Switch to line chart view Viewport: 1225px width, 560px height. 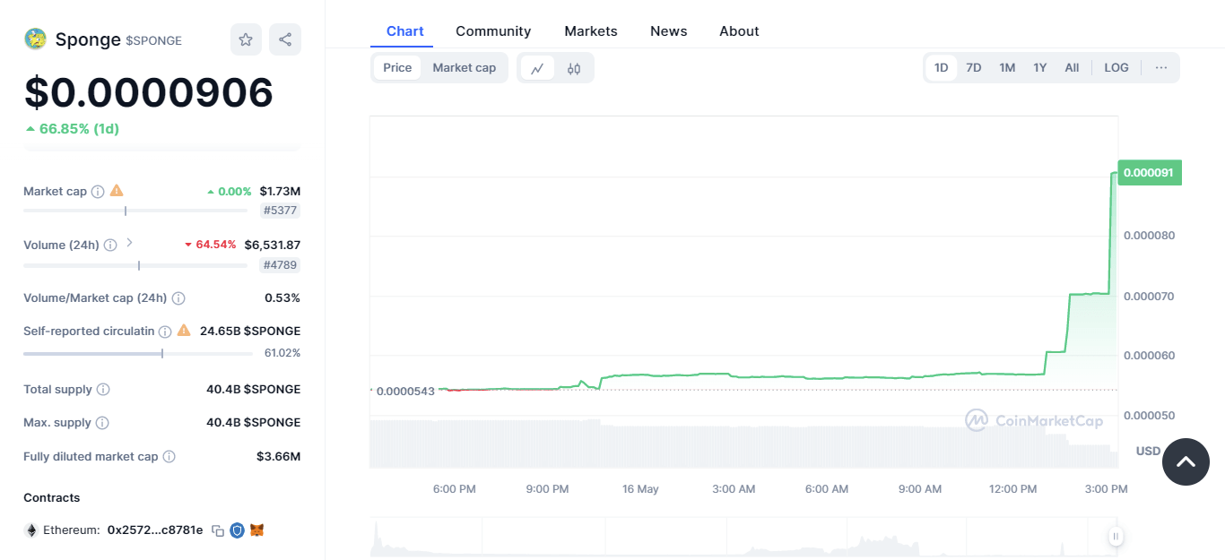pos(537,68)
